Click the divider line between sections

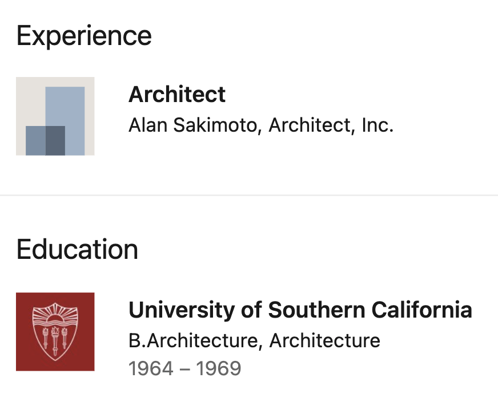point(249,196)
